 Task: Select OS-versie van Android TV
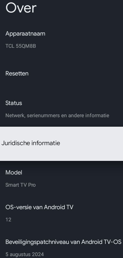[61, 213]
